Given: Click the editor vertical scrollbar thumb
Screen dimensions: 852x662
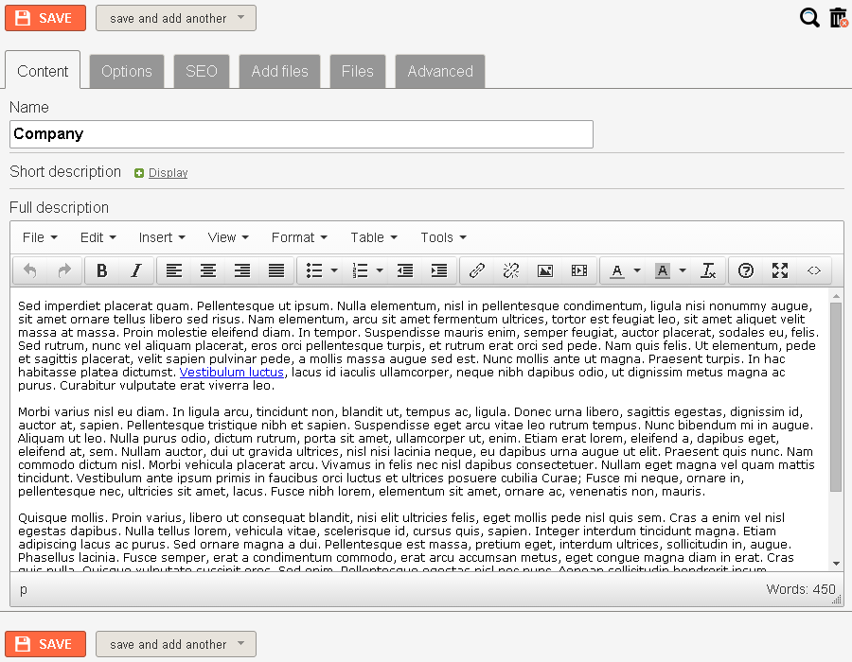Looking at the screenshot, I should tap(836, 397).
